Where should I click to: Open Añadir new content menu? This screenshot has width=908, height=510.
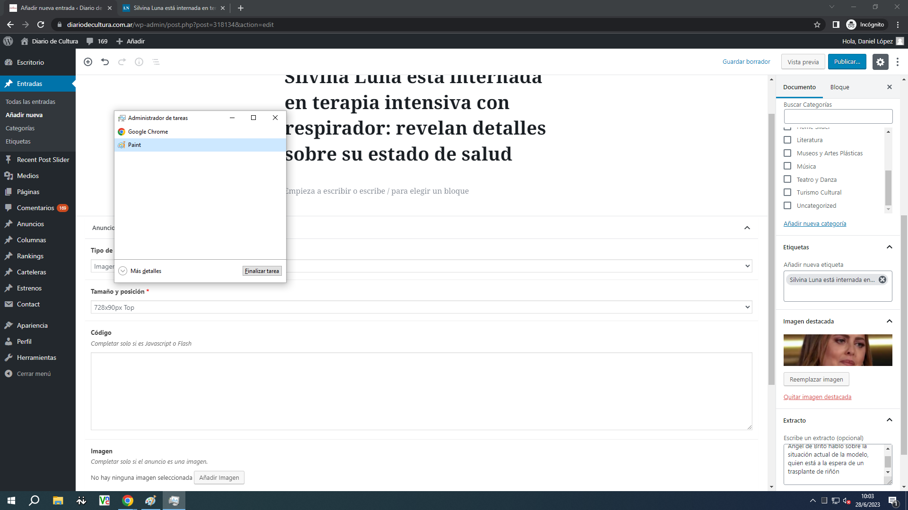coord(131,41)
